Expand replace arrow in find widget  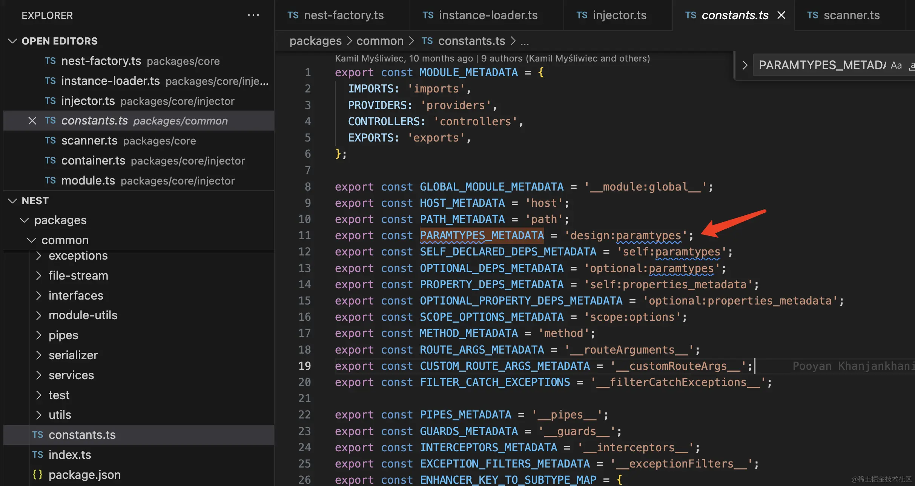pos(745,65)
